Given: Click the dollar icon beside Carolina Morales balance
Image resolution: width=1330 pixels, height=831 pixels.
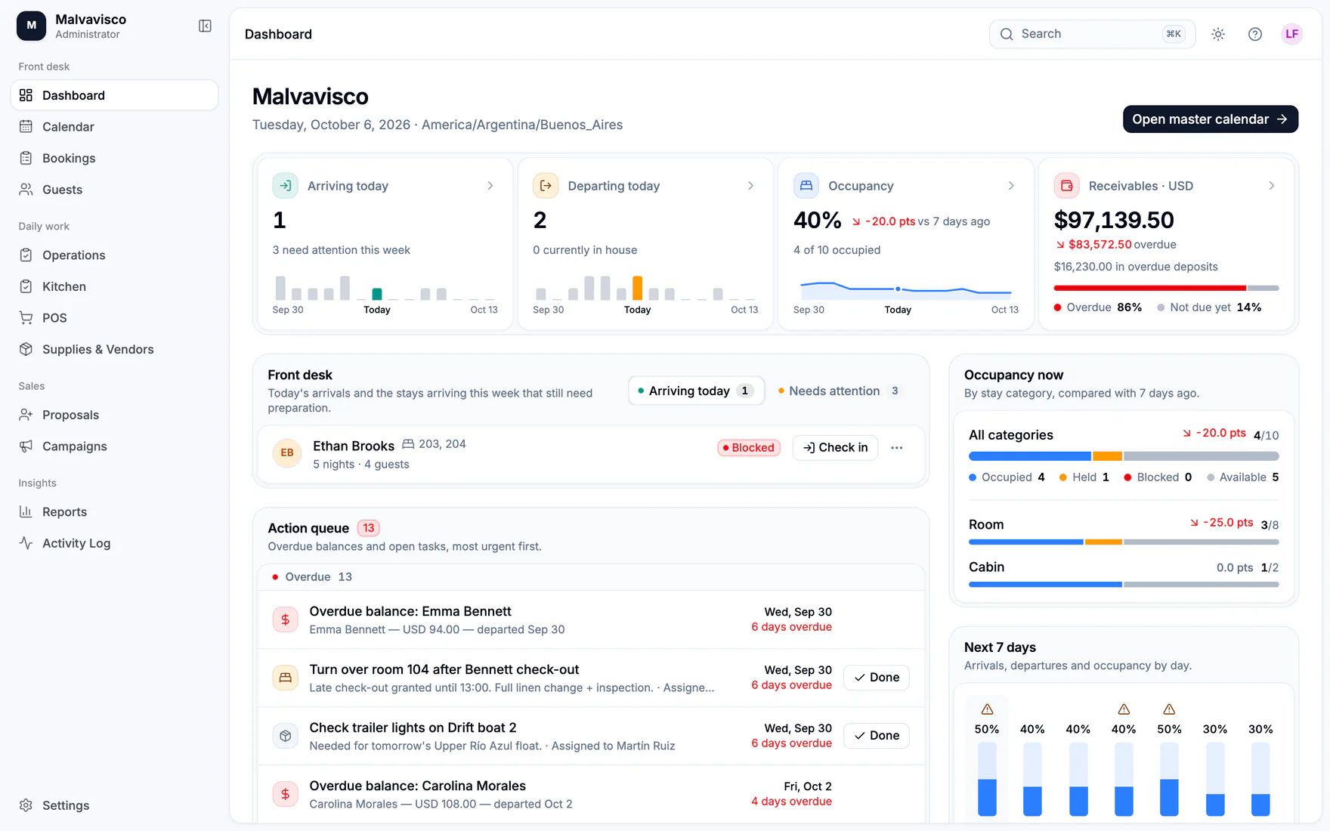Looking at the screenshot, I should pos(285,794).
